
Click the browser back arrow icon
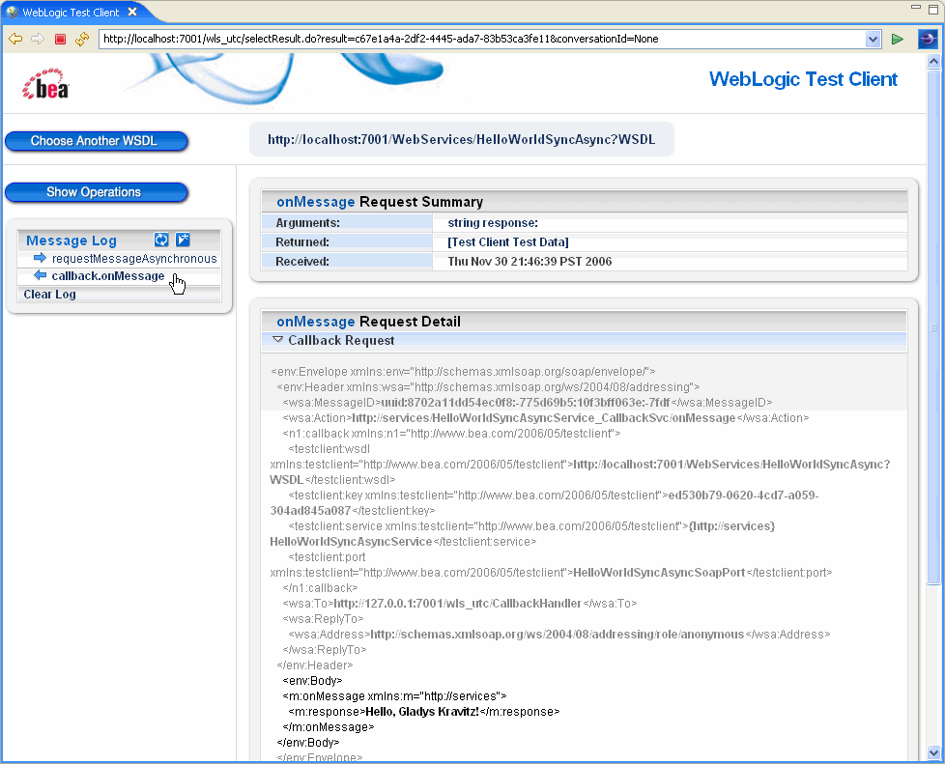click(15, 40)
